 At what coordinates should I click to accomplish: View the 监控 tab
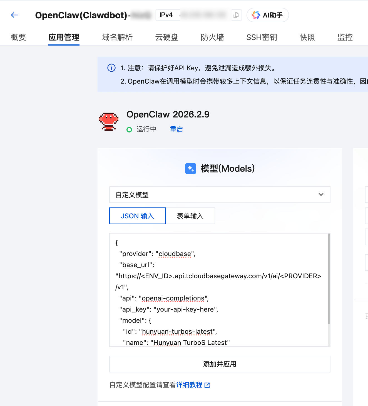pos(345,37)
